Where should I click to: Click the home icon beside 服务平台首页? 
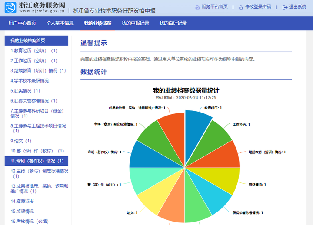pyautogui.click(x=198, y=7)
